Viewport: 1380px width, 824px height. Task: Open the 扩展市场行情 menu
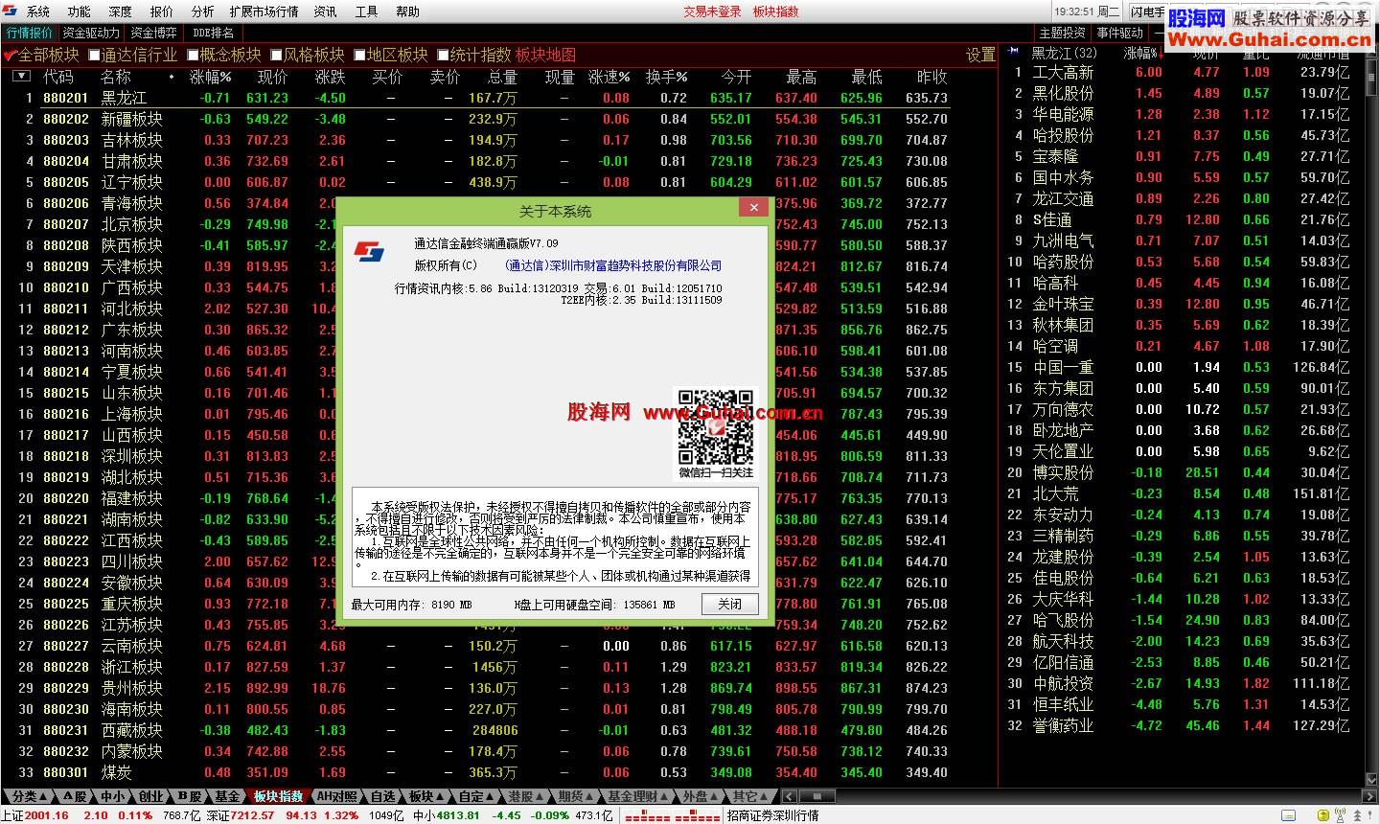click(x=264, y=11)
